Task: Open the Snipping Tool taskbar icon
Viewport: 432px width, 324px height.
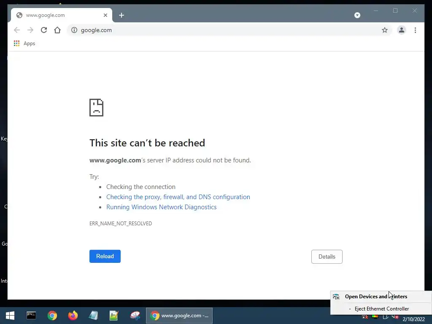Action: (x=135, y=316)
